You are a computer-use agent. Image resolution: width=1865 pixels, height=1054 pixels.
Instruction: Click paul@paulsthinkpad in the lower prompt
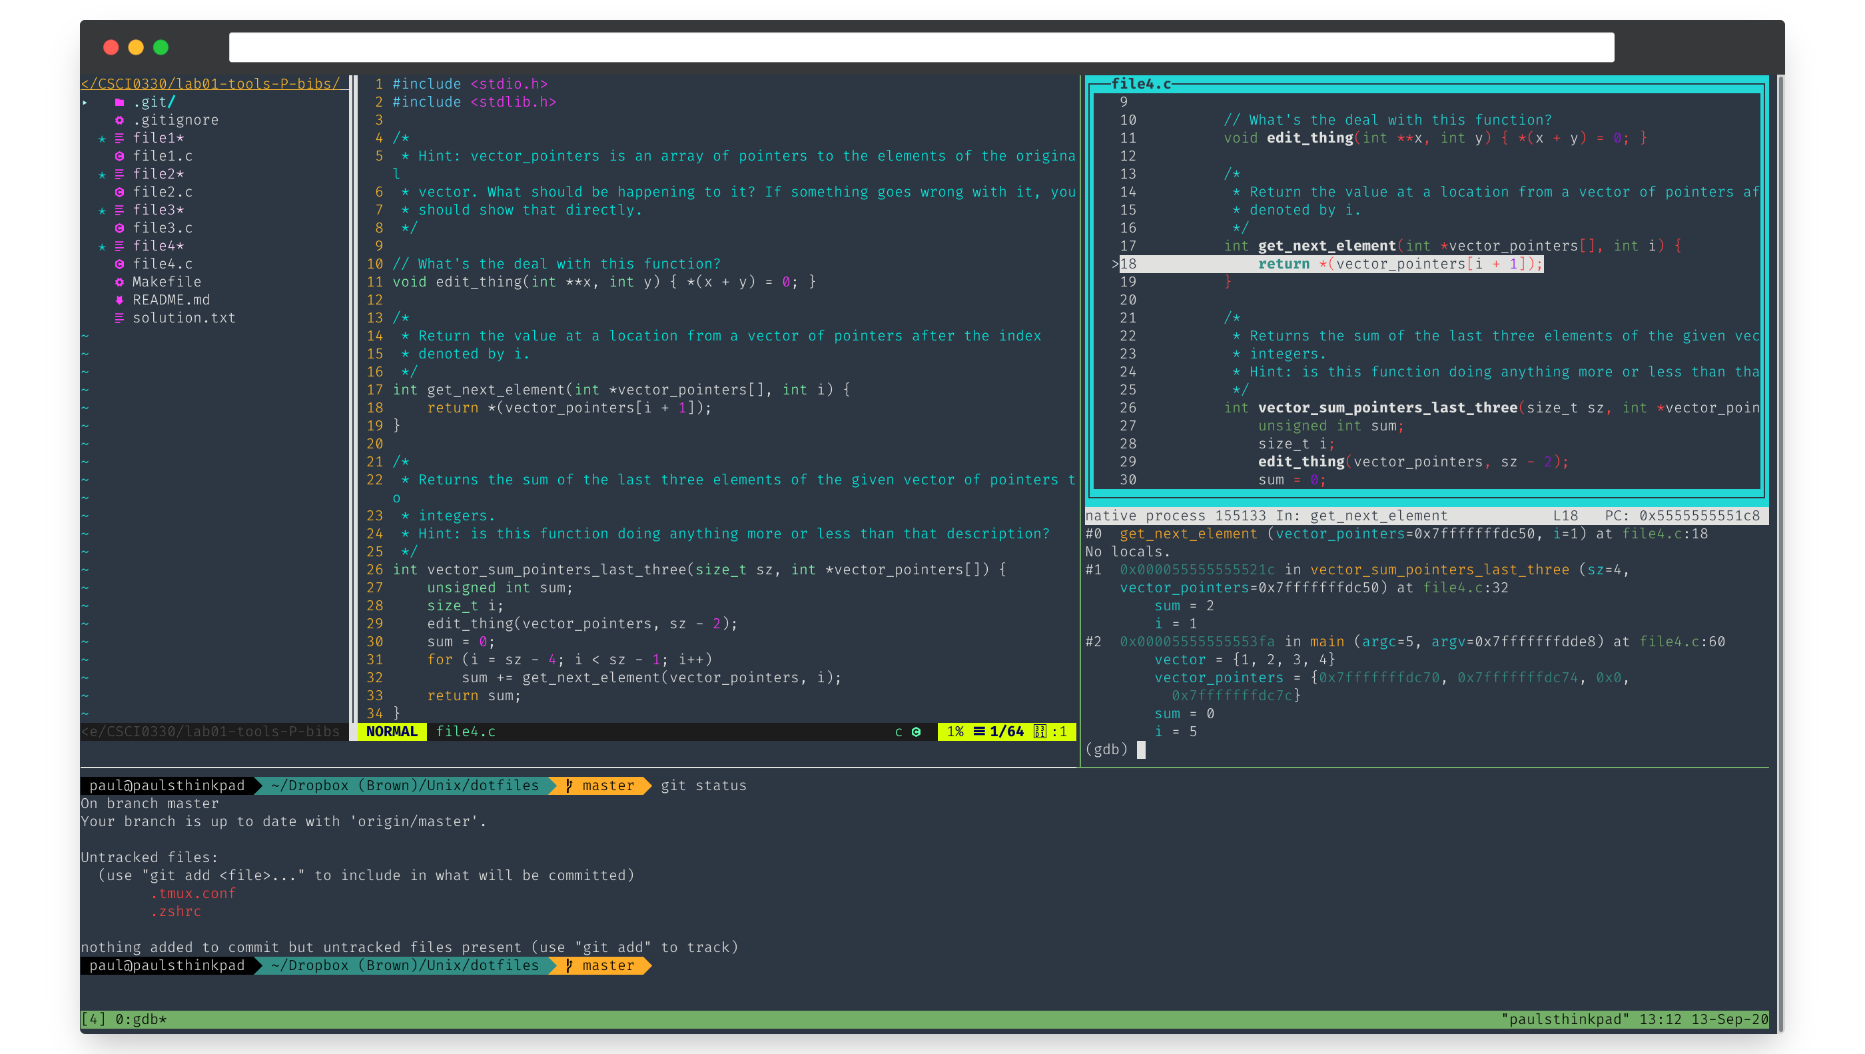167,965
